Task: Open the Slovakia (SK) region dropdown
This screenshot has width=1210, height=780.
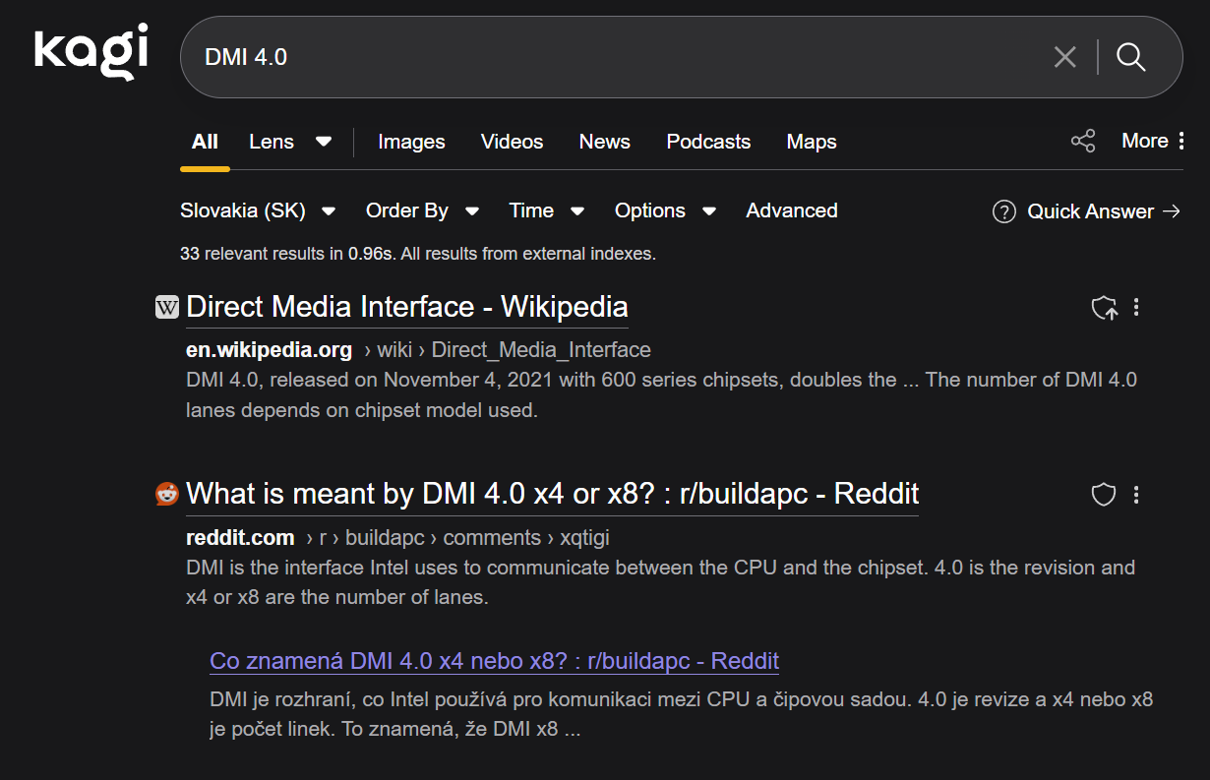Action: [258, 210]
